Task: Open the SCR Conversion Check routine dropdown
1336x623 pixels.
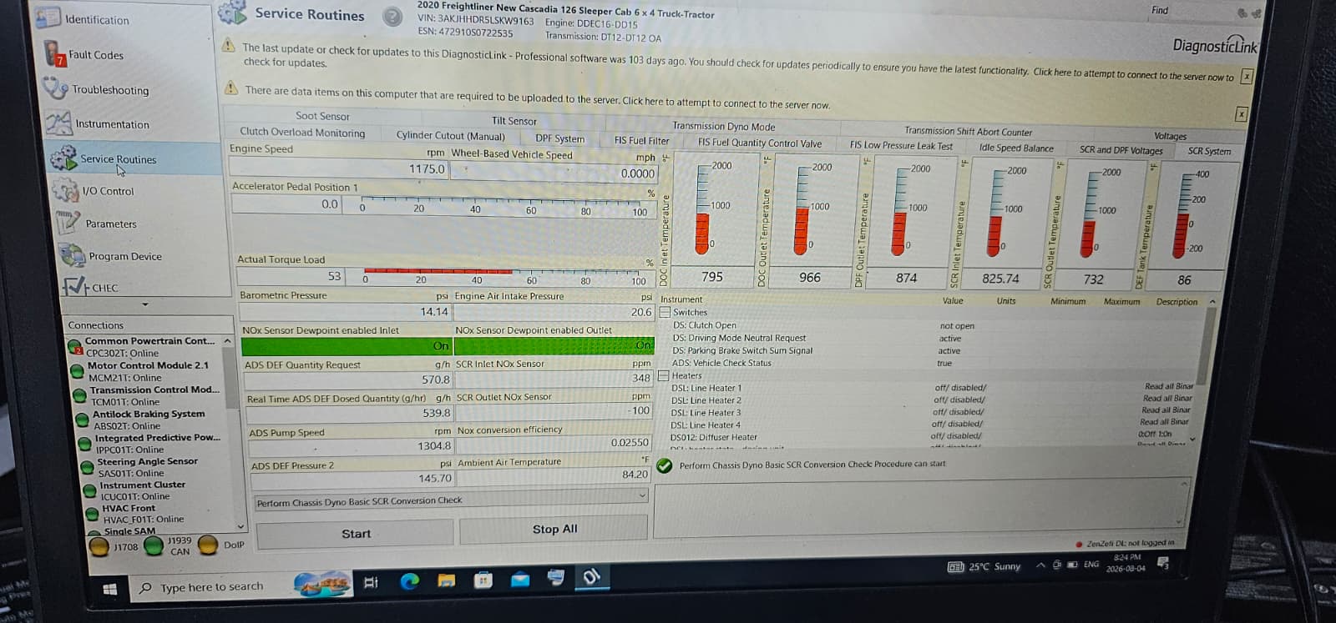Action: coord(642,495)
